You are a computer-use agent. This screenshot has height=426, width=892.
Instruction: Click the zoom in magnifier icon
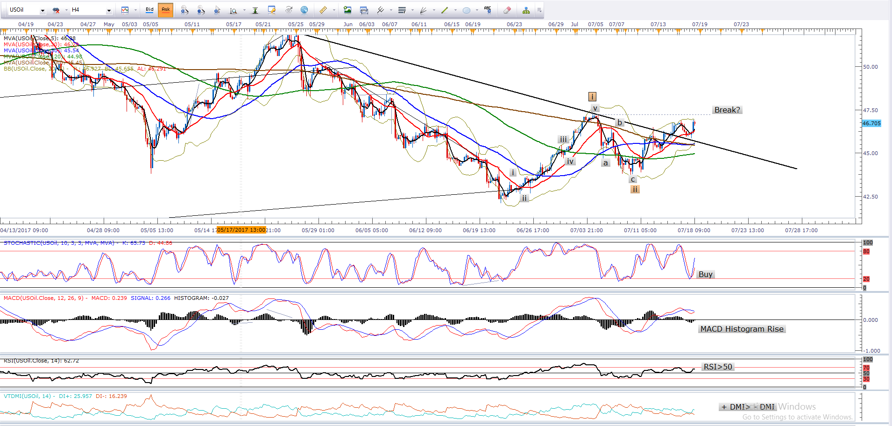[x=184, y=10]
